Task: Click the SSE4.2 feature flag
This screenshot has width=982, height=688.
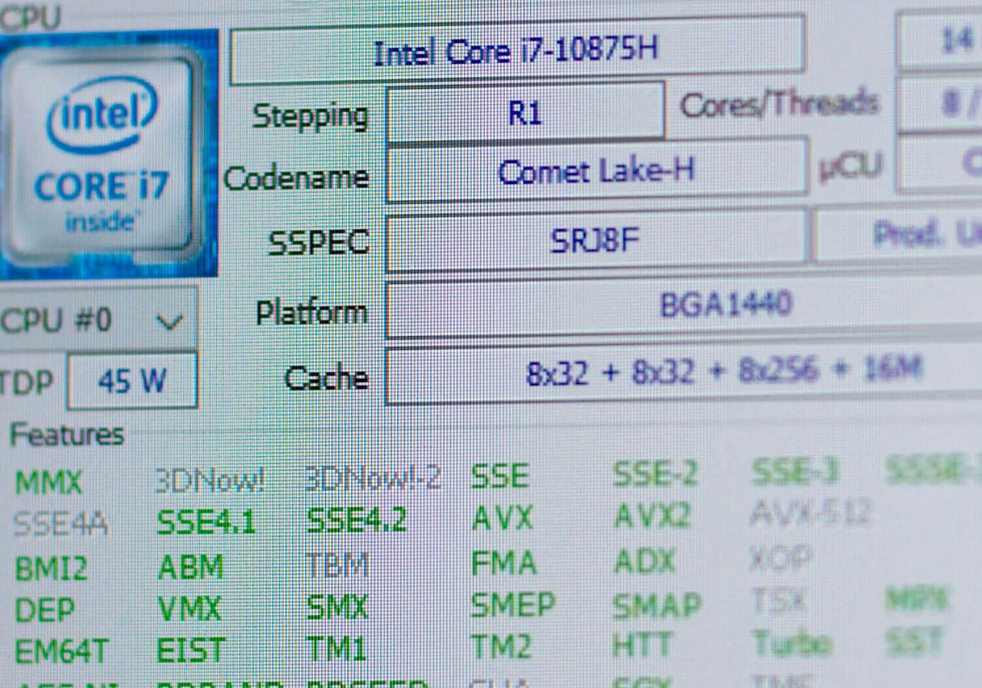Action: 356,520
